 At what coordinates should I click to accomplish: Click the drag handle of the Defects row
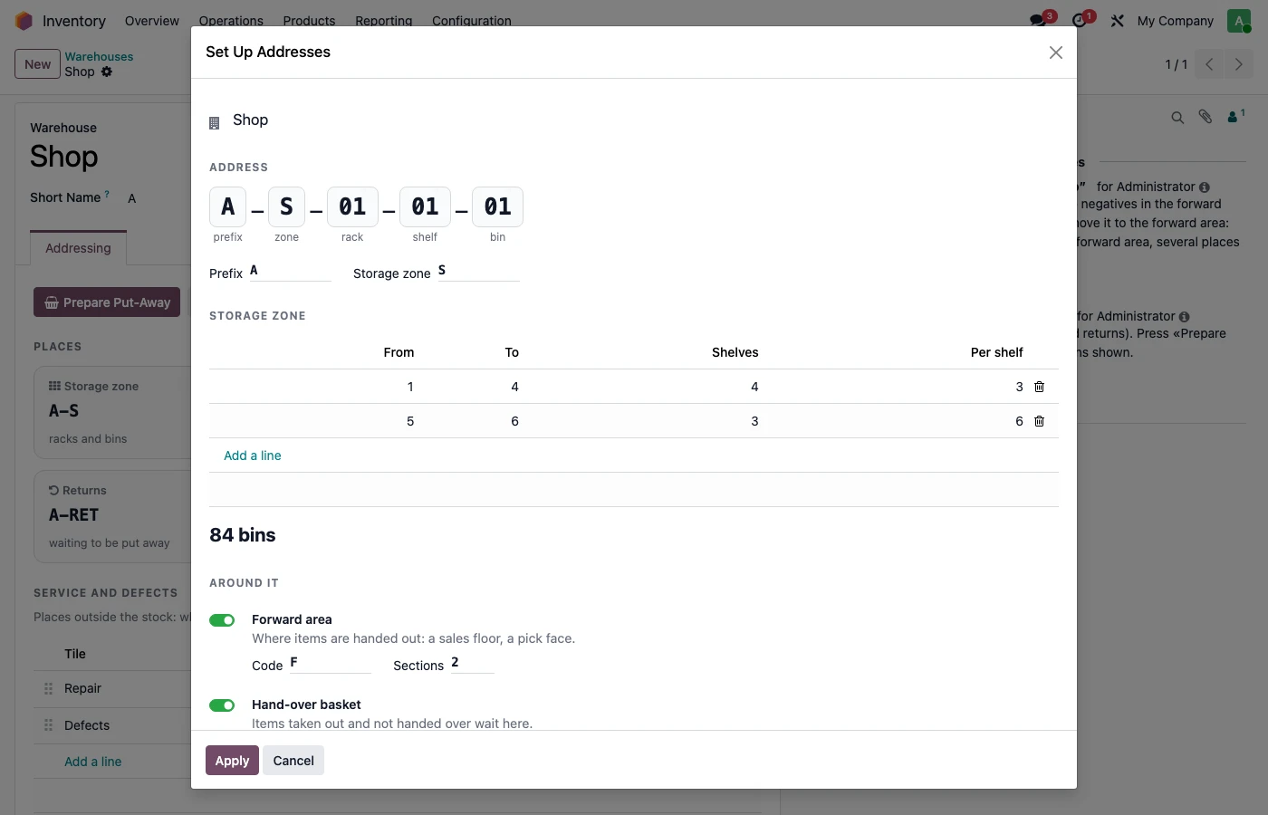coord(49,725)
